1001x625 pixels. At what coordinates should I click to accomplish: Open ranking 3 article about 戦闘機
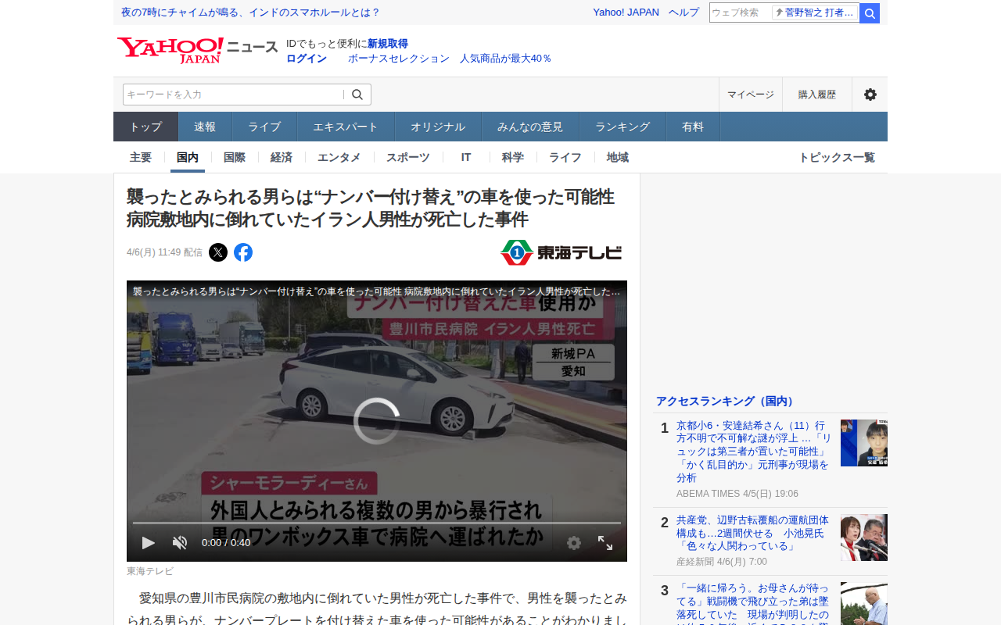pos(752,603)
